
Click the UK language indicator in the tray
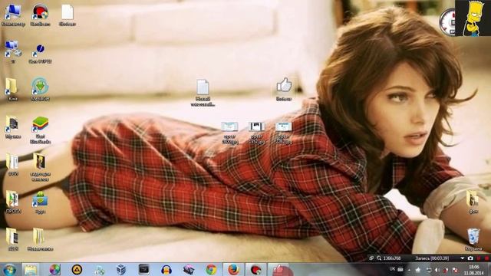click(x=392, y=269)
